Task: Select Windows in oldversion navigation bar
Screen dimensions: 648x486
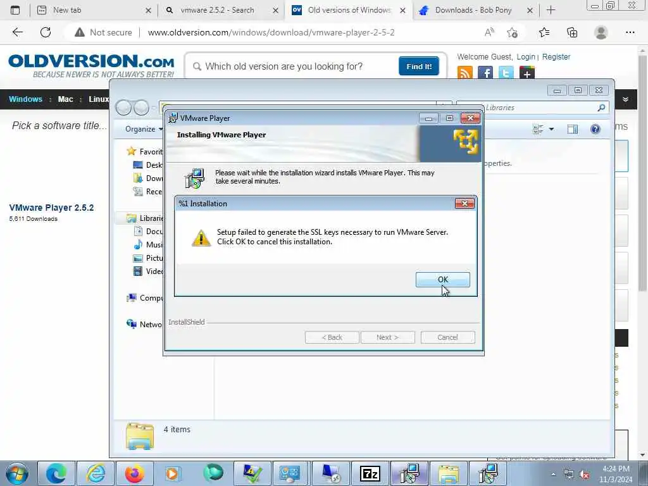Action: [25, 99]
